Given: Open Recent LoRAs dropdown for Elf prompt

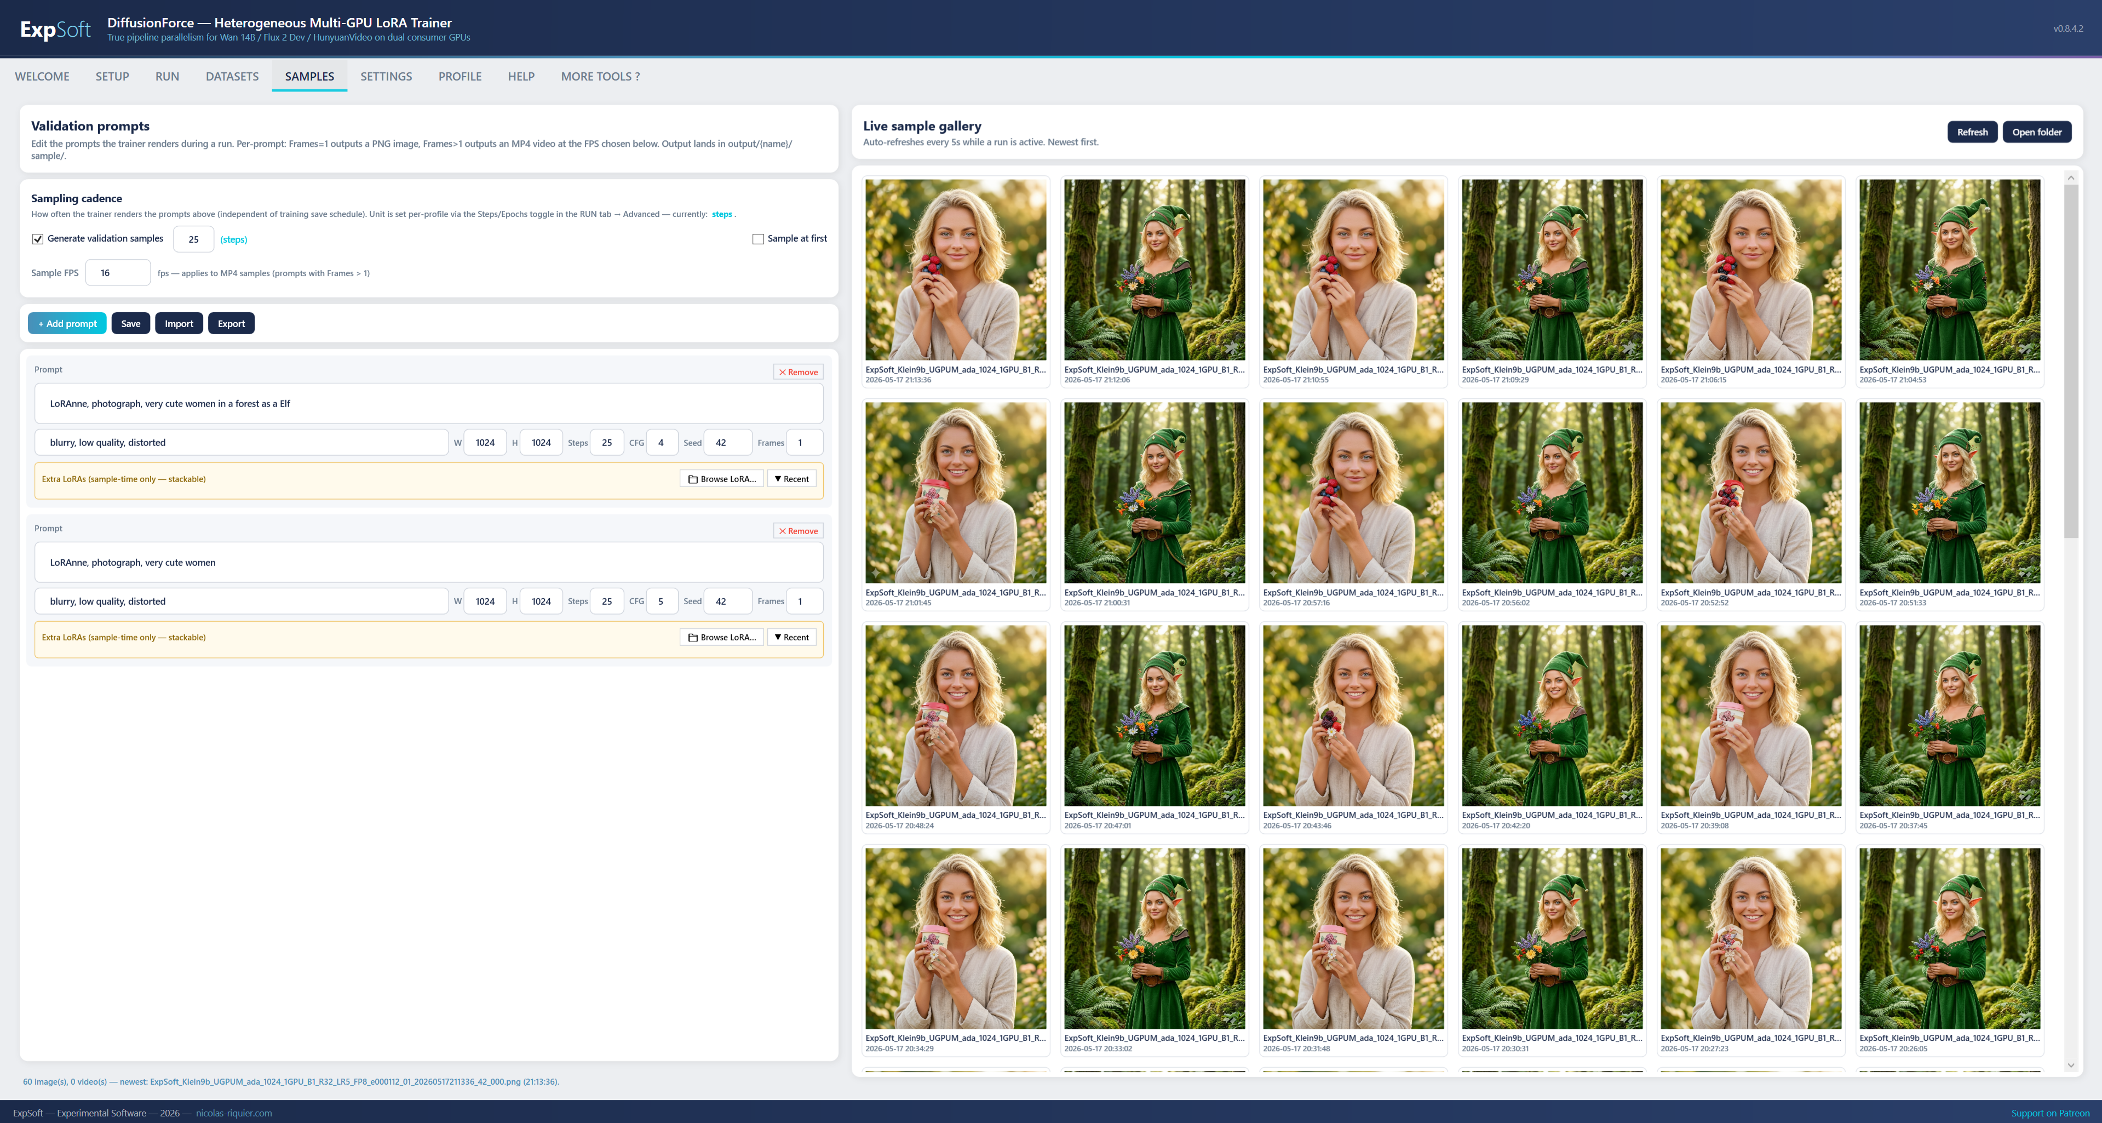Looking at the screenshot, I should pos(791,479).
